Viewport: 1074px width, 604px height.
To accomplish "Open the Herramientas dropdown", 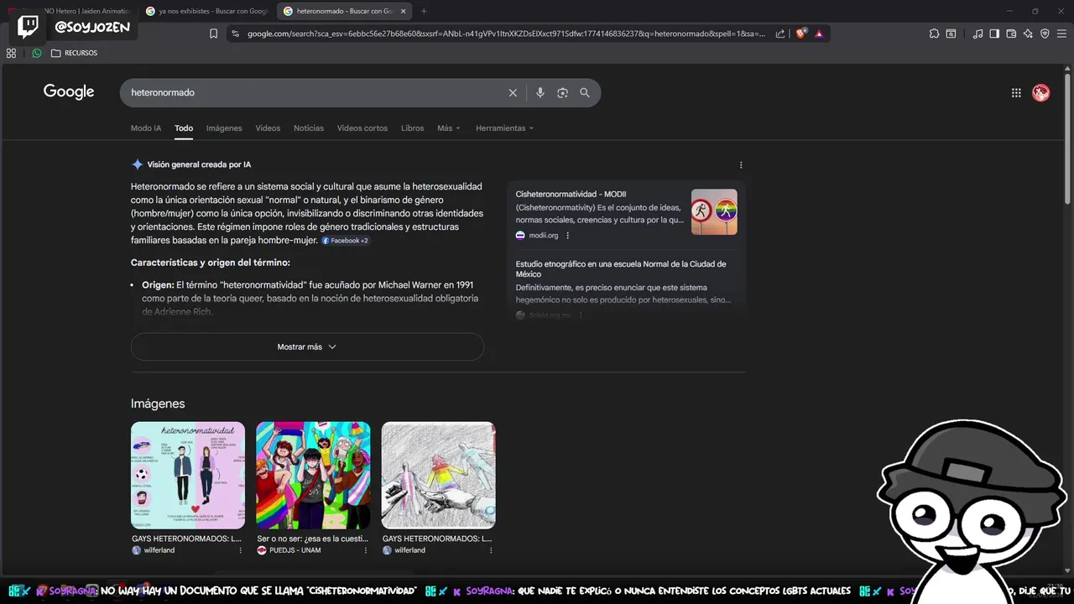I will (504, 128).
